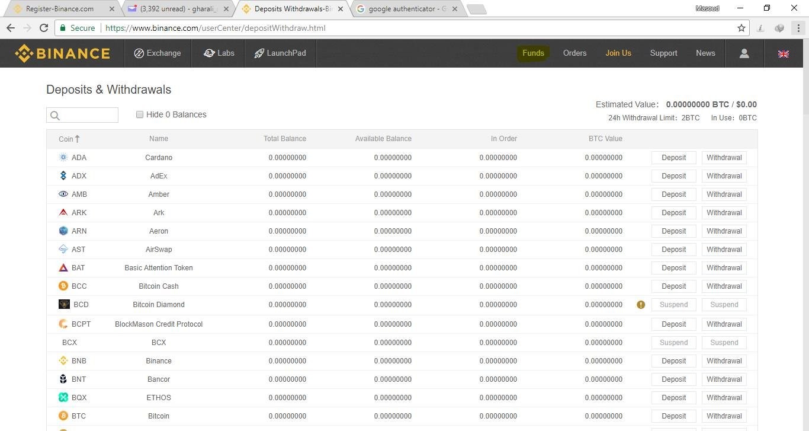Image resolution: width=809 pixels, height=431 pixels.
Task: Click Withdrawal for AirSwap AST
Action: point(724,250)
